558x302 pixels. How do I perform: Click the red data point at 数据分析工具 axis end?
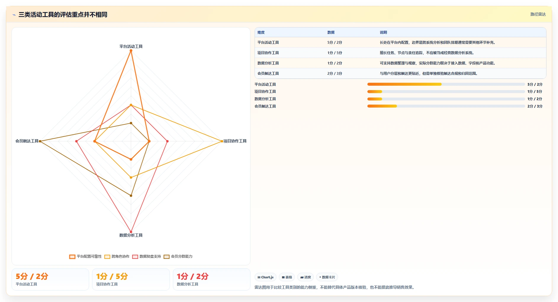131,232
